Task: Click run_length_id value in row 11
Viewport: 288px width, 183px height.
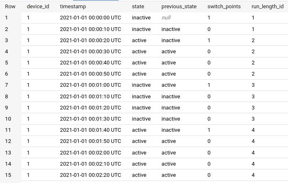Action: coord(253,130)
